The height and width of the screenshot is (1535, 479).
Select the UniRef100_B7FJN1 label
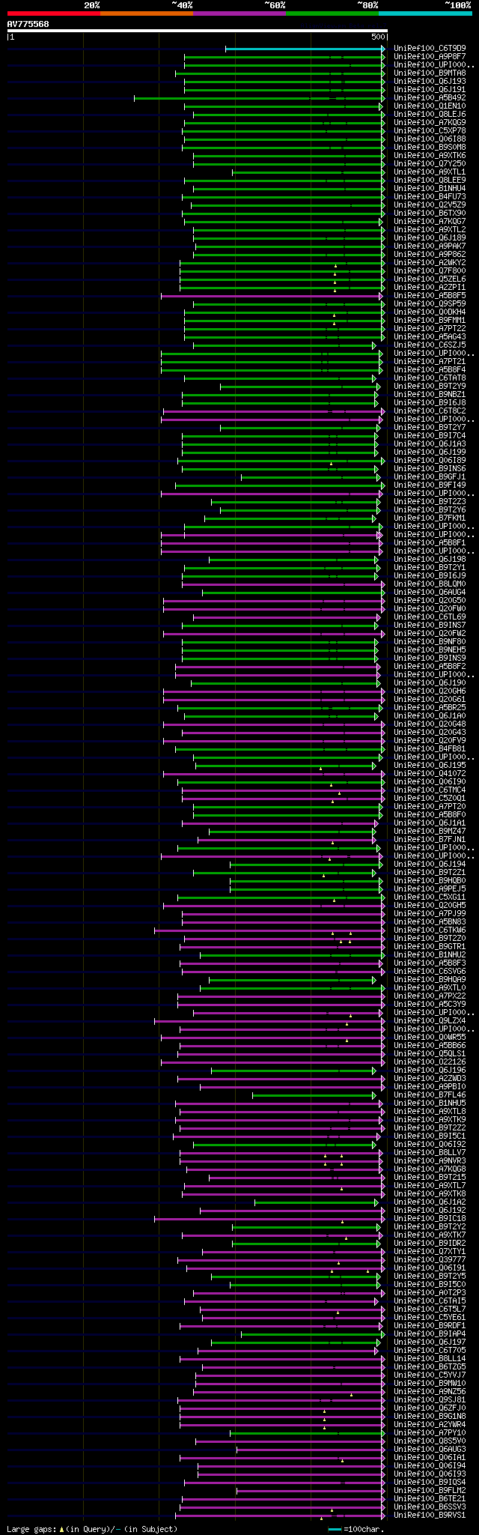click(x=430, y=840)
